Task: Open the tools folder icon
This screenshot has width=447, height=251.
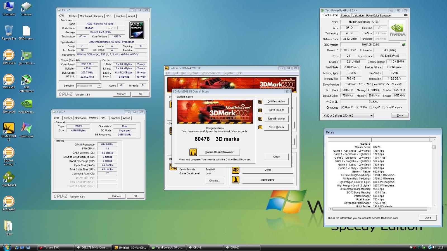Action: (x=9, y=228)
